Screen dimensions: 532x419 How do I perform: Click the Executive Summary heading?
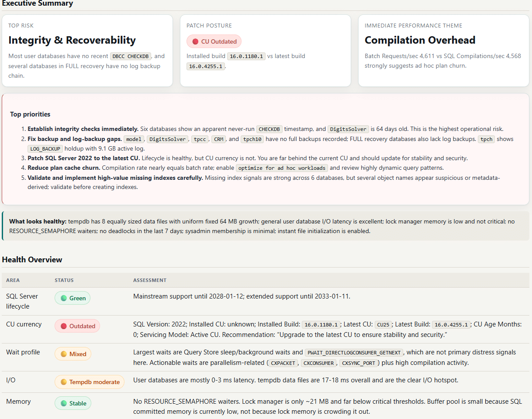coord(38,3)
